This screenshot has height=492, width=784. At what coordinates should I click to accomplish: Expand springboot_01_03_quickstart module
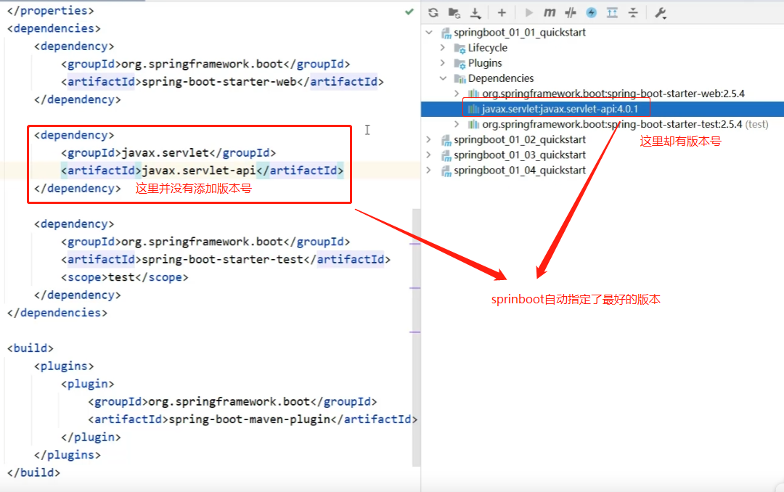pyautogui.click(x=428, y=155)
